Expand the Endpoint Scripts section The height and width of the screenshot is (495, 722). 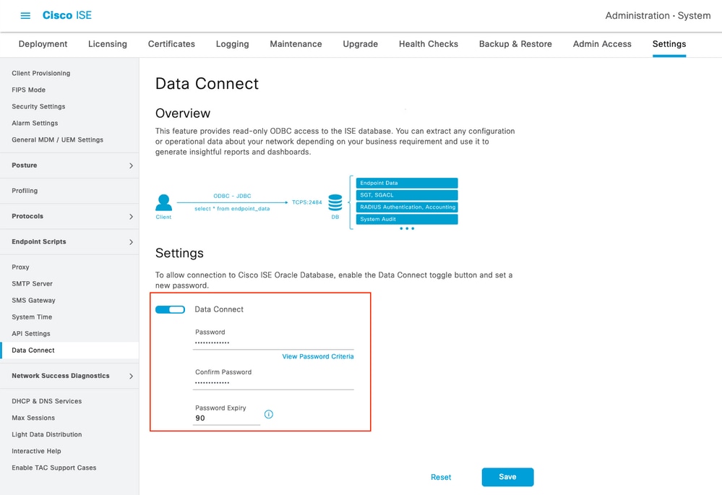coord(69,242)
